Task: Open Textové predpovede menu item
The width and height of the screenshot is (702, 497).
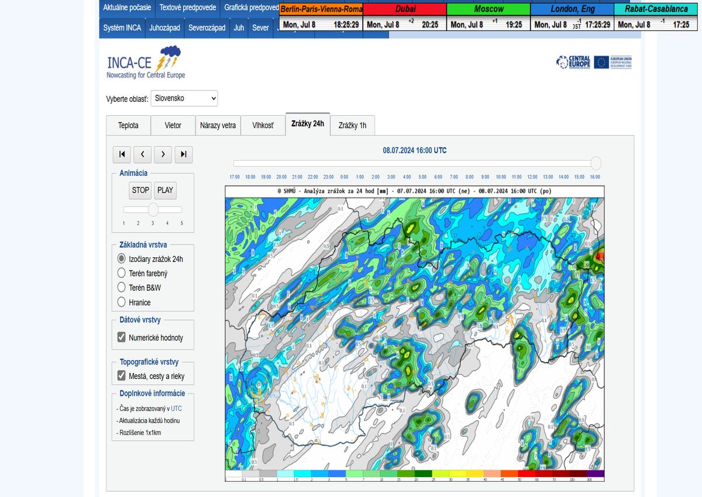Action: [187, 8]
